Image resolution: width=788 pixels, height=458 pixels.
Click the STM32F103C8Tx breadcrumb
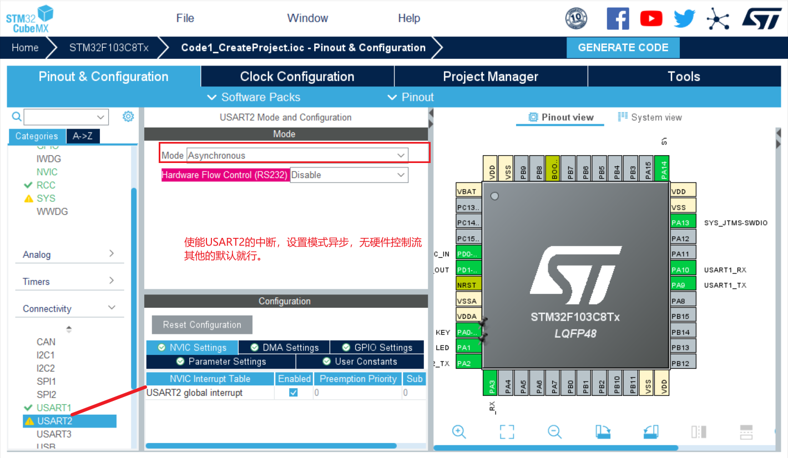click(x=109, y=48)
